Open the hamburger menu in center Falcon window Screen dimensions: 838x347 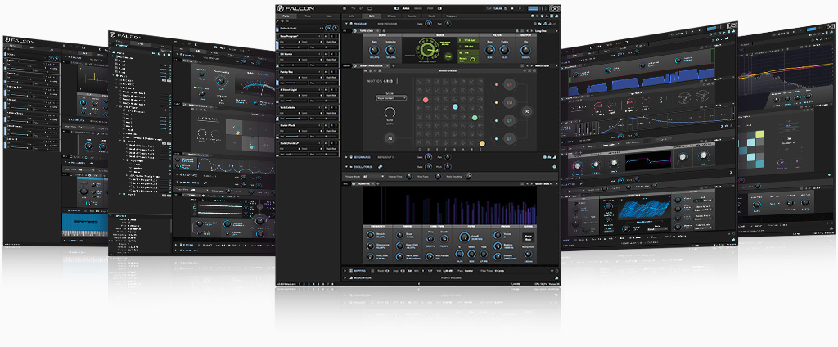click(345, 8)
